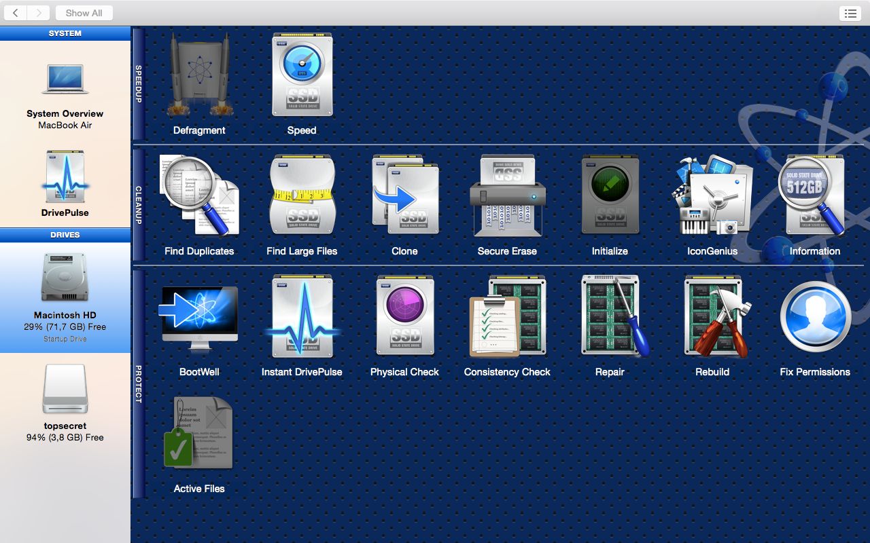Select the topsecret drive
Viewport: 870px width, 543px height.
[65, 403]
